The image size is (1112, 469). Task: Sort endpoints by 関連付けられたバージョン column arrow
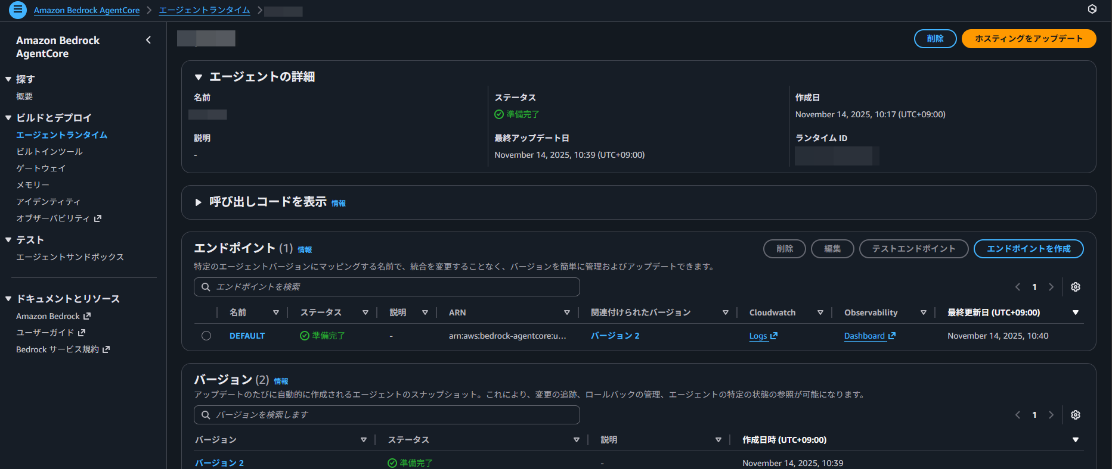pyautogui.click(x=726, y=312)
